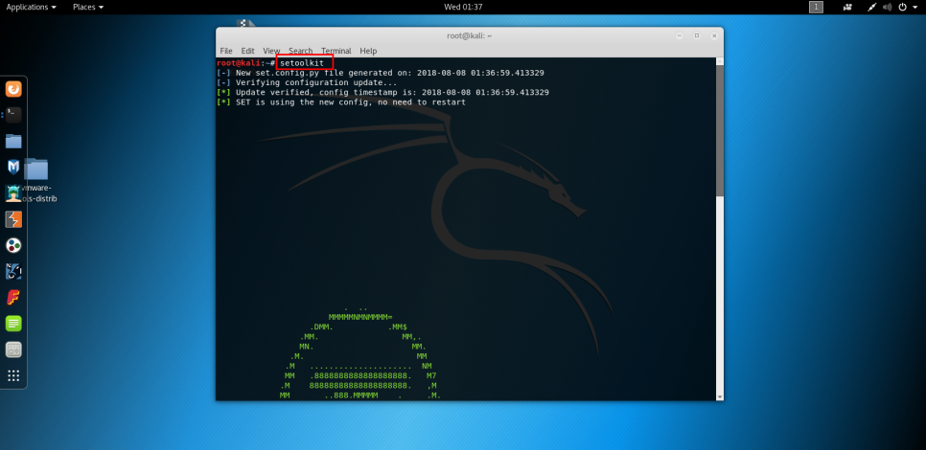Click the power icon in top bar
Screen dimensions: 926x450
902,7
